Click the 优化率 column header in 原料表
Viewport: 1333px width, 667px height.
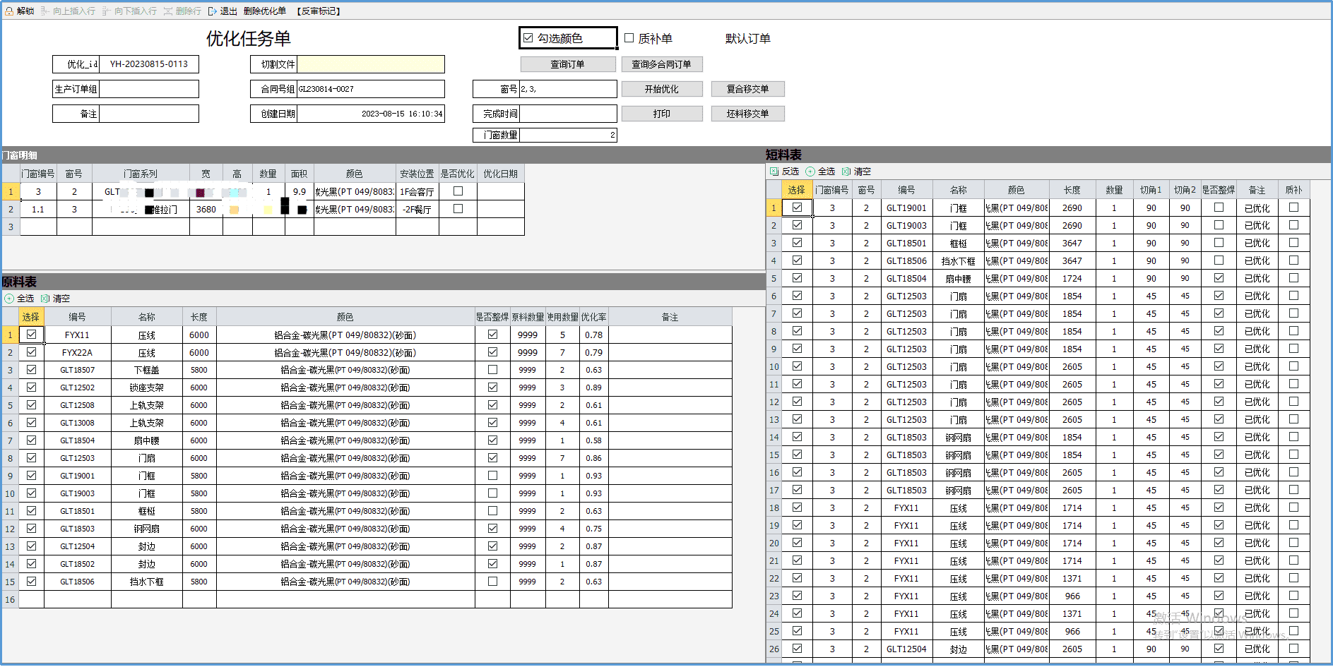[x=594, y=317]
